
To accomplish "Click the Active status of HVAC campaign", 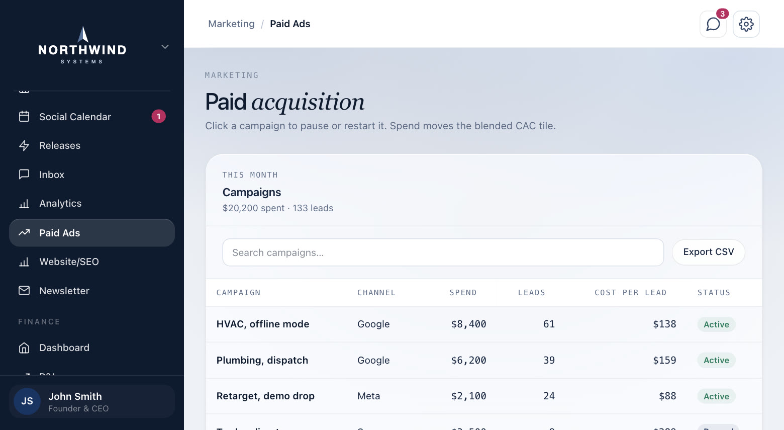I will tap(716, 324).
